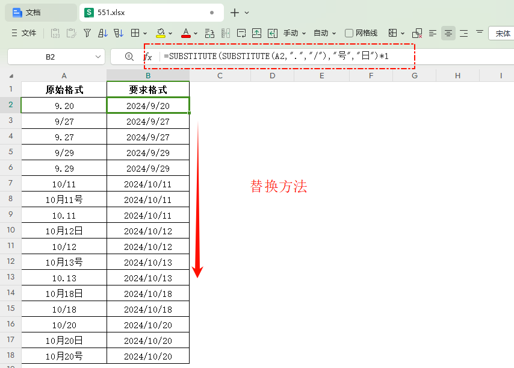
Task: Click the top vertical align icon
Action: tap(480, 32)
